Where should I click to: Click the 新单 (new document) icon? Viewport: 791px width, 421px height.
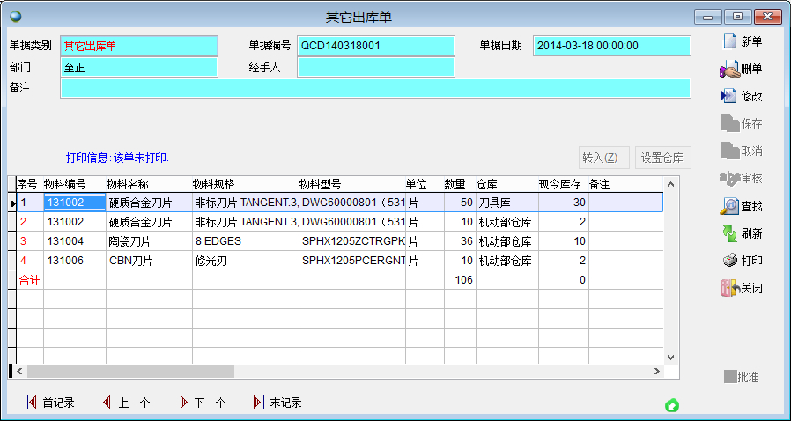click(729, 41)
